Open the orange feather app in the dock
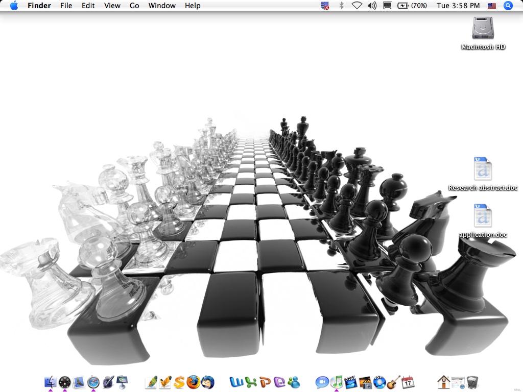Image resolution: width=523 pixels, height=392 pixels. 165,382
